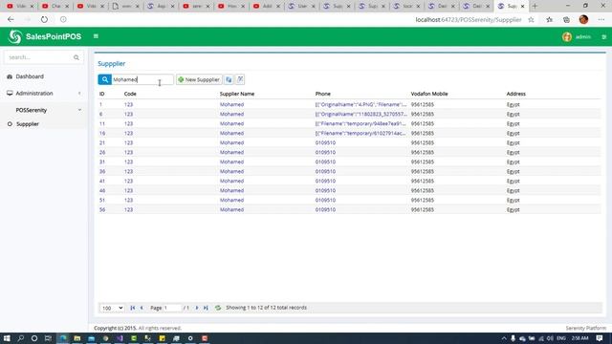The width and height of the screenshot is (612, 344).
Task: Switch to the first browser tab
Action: point(20,6)
